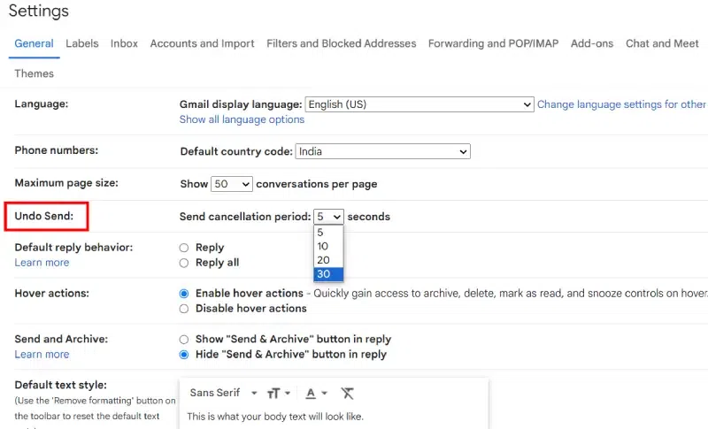Click Show all language options link
This screenshot has width=708, height=429.
[x=242, y=119]
